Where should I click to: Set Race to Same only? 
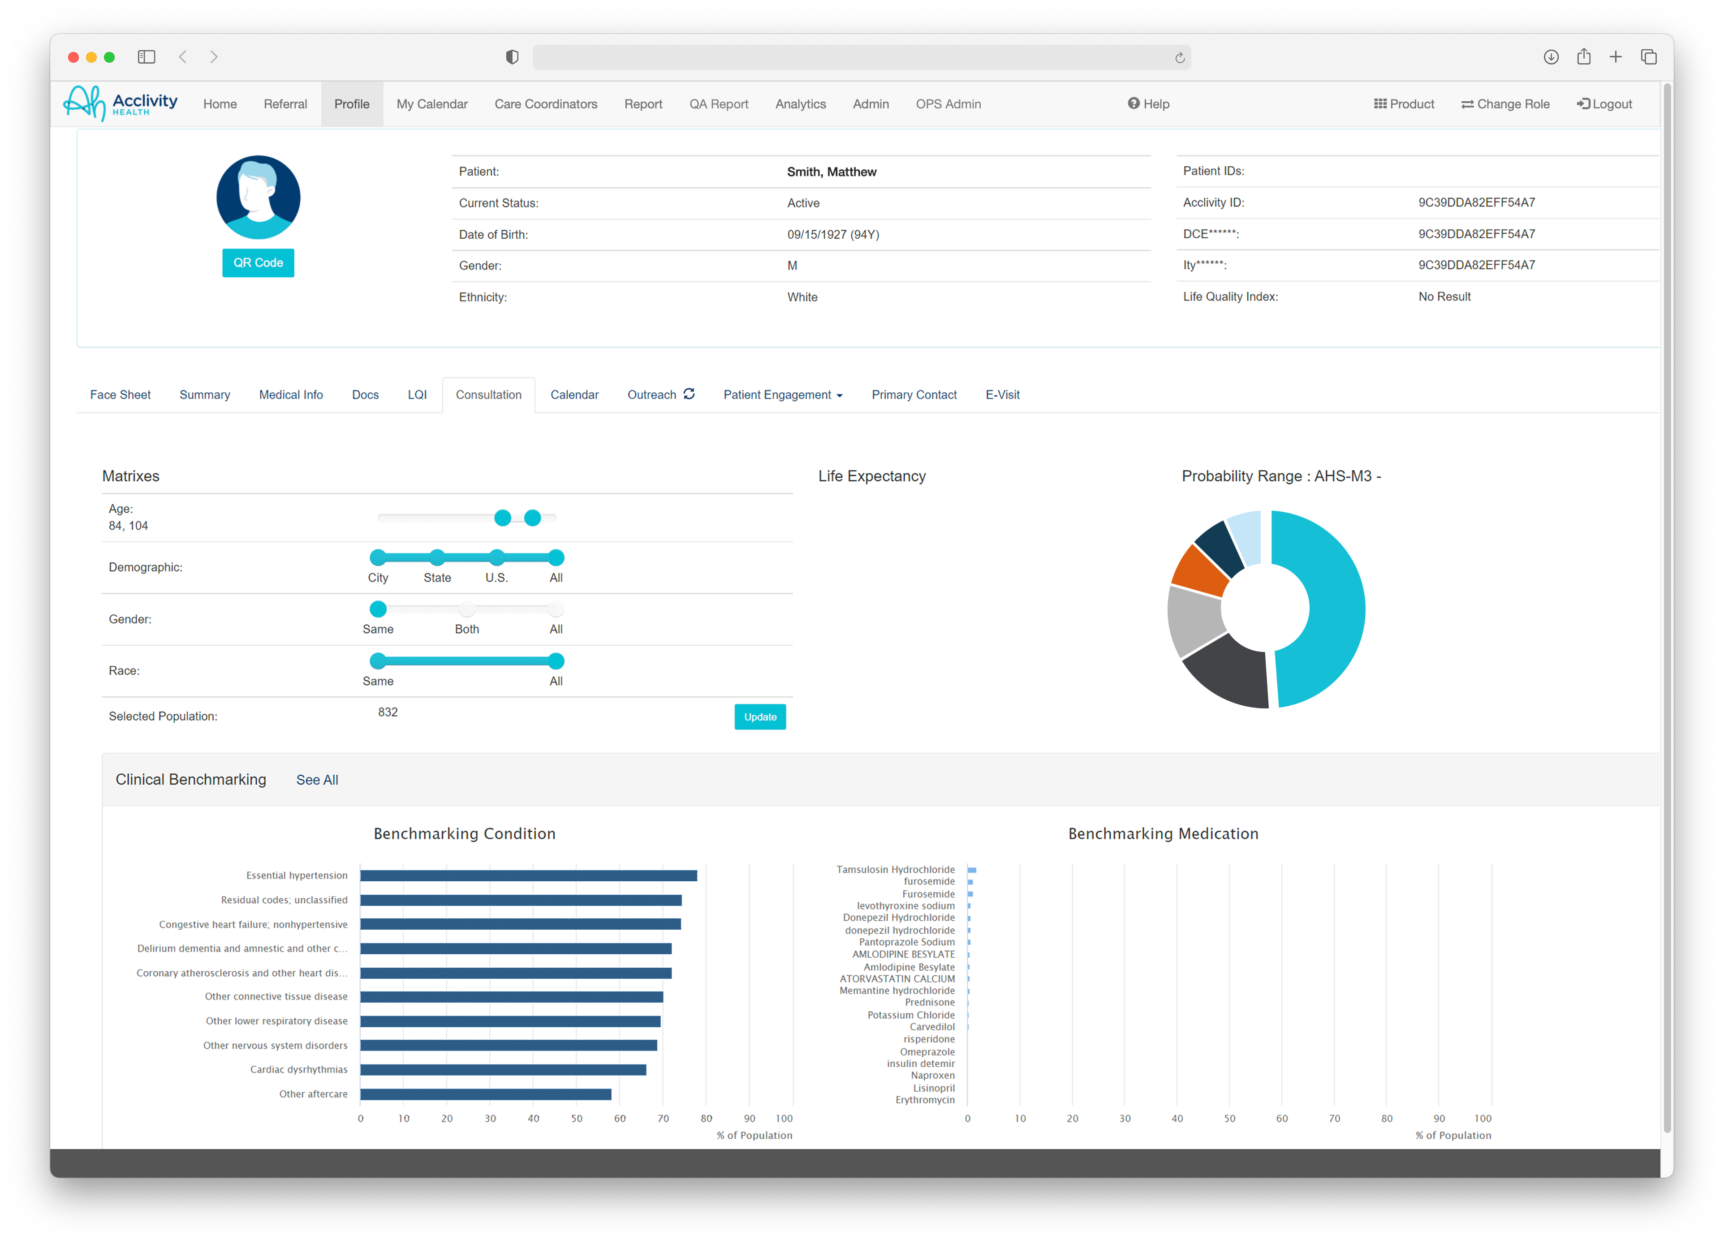pyautogui.click(x=378, y=661)
